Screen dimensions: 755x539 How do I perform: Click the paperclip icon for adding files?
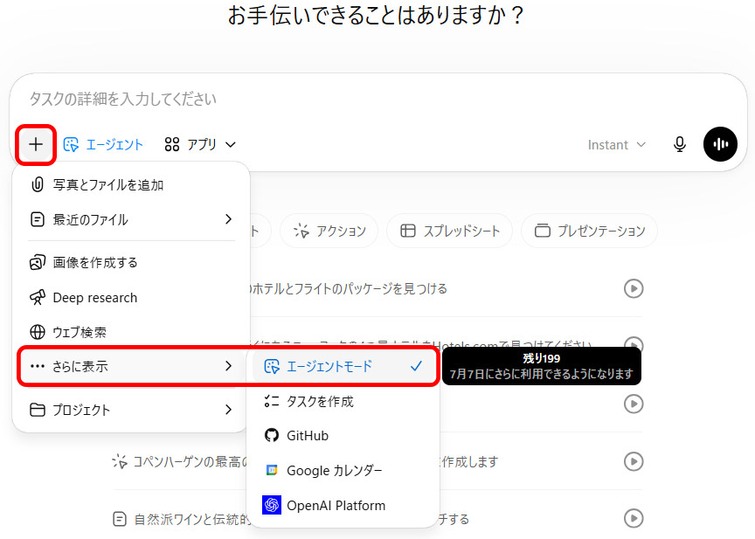pyautogui.click(x=38, y=185)
